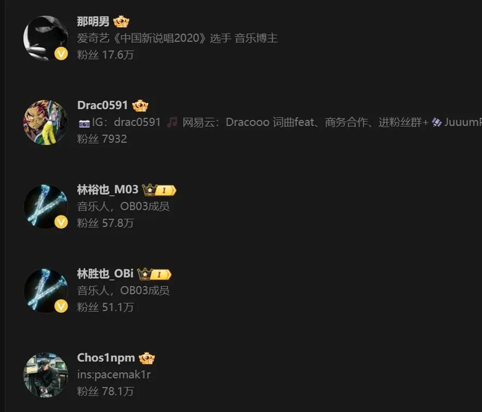The width and height of the screenshot is (482, 412).
Task: Open 那明男's profile avatar
Action: coord(46,38)
